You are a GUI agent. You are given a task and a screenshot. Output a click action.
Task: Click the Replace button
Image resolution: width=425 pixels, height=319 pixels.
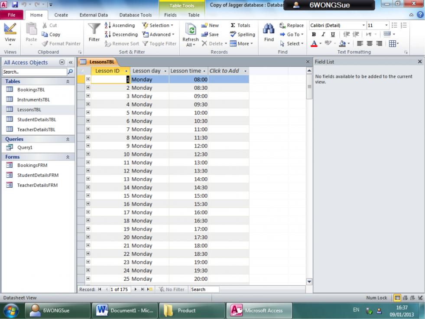coord(291,26)
